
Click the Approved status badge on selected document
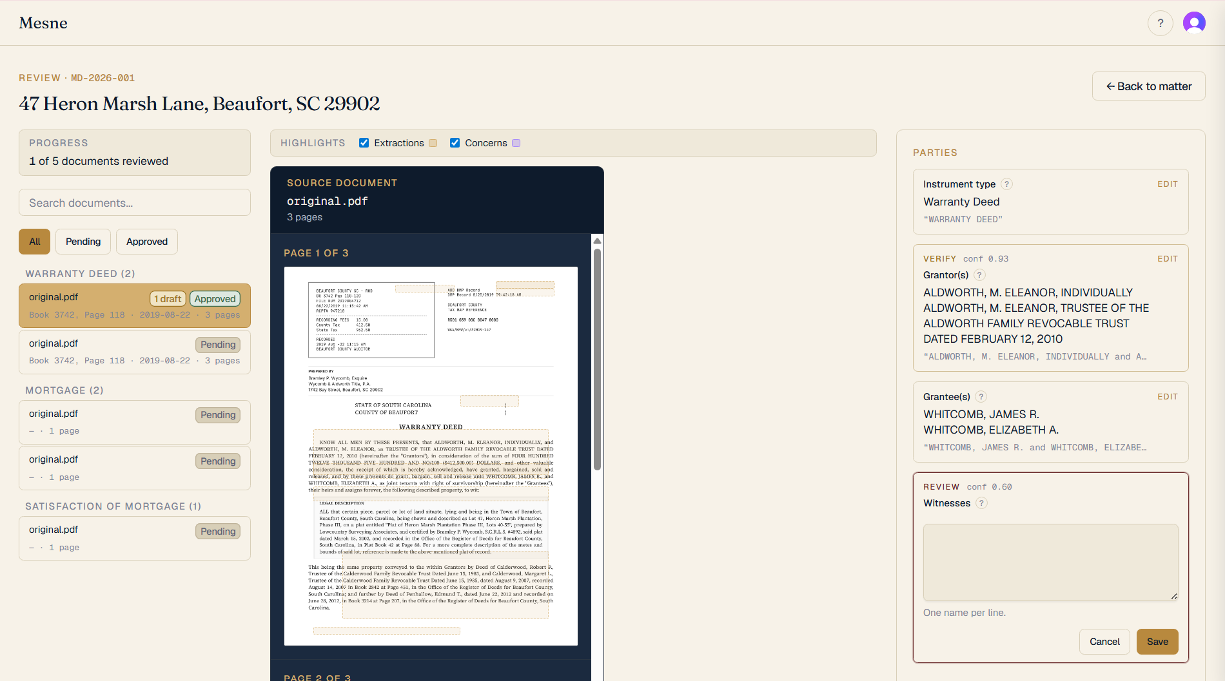215,299
